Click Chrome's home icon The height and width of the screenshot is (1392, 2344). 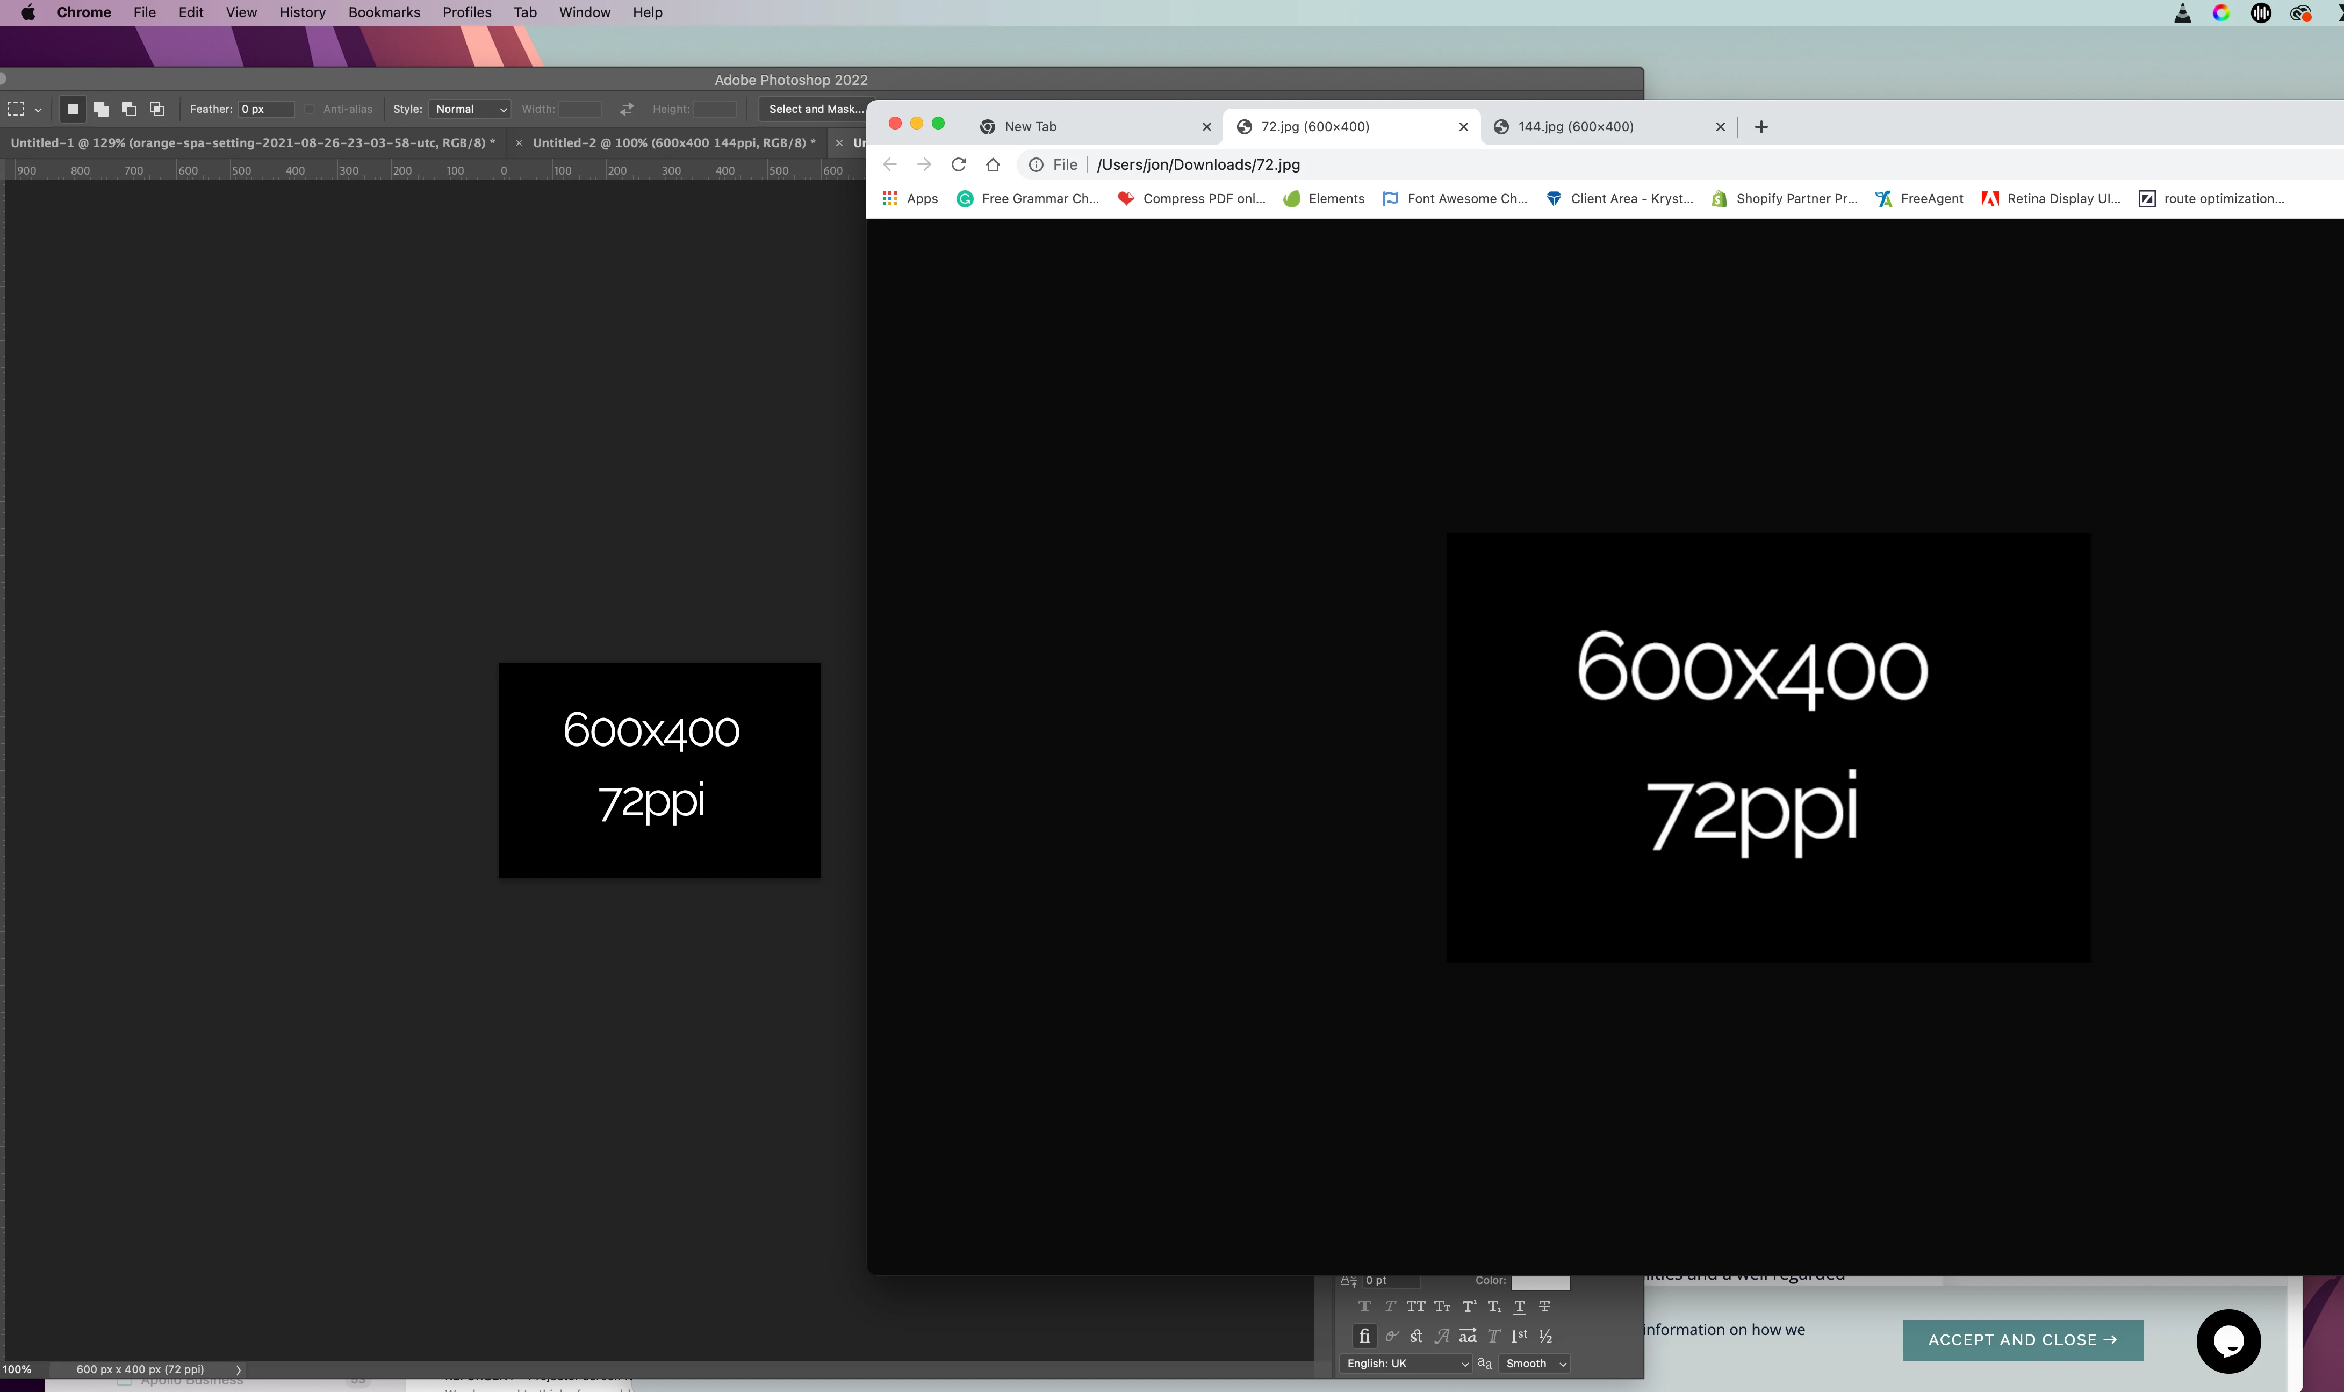pyautogui.click(x=993, y=164)
